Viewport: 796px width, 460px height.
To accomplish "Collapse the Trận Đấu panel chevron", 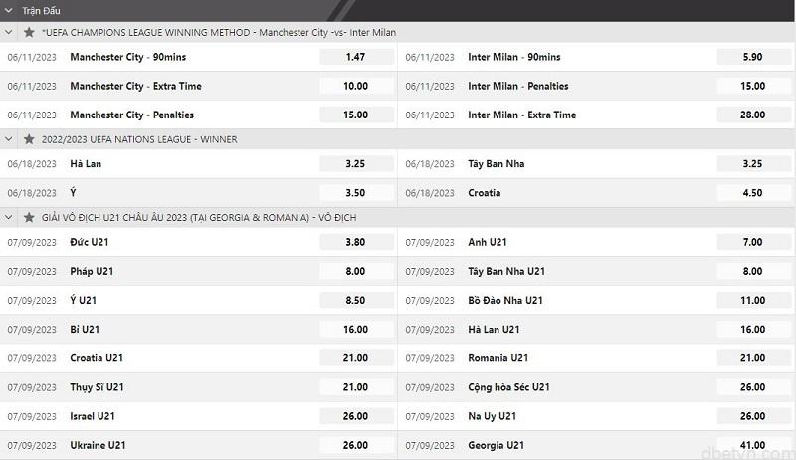I will [9, 10].
